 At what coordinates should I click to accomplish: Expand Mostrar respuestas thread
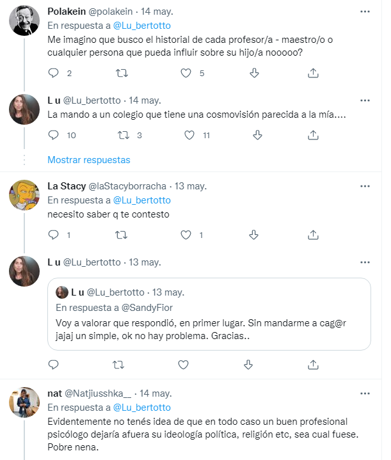click(89, 159)
